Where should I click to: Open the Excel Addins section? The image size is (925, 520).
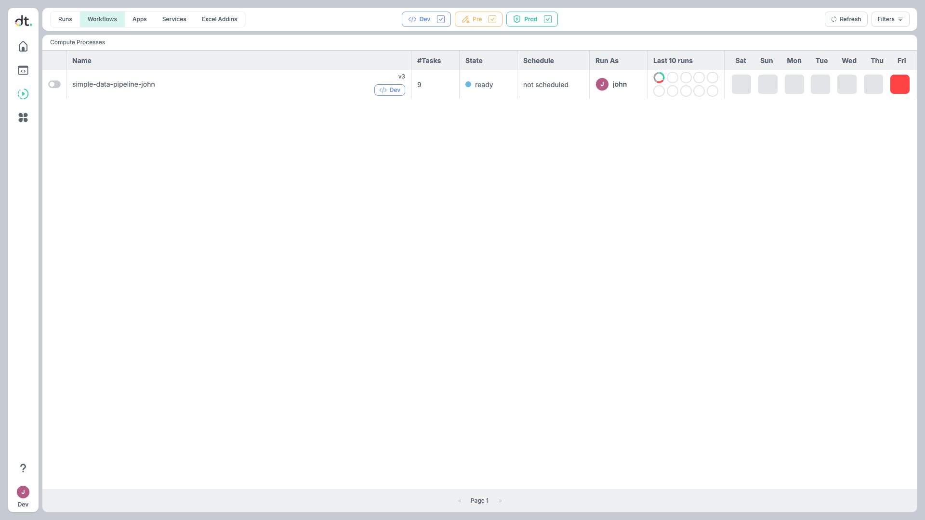coord(219,19)
